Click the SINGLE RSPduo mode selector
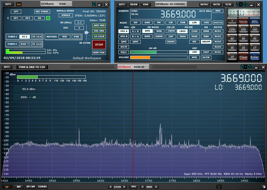Screen dimensions: 267x190 [66, 15]
